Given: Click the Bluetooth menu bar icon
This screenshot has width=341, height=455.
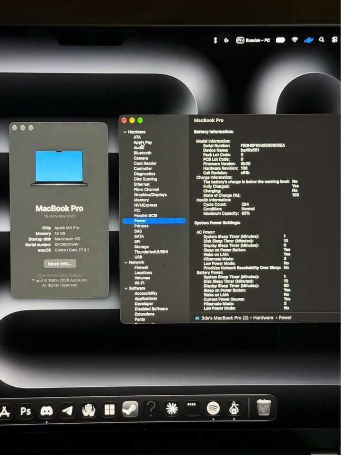Looking at the screenshot, I should (215, 40).
